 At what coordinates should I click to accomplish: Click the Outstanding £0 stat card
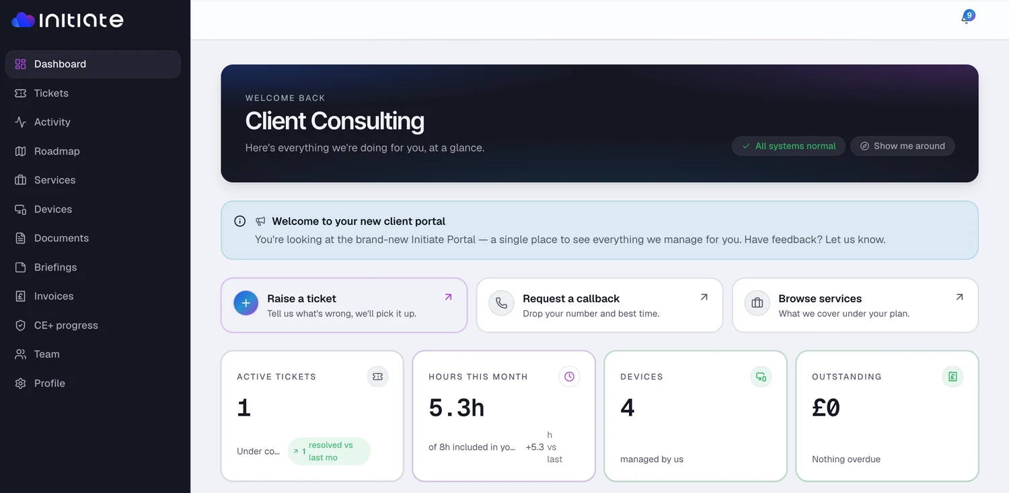(887, 416)
